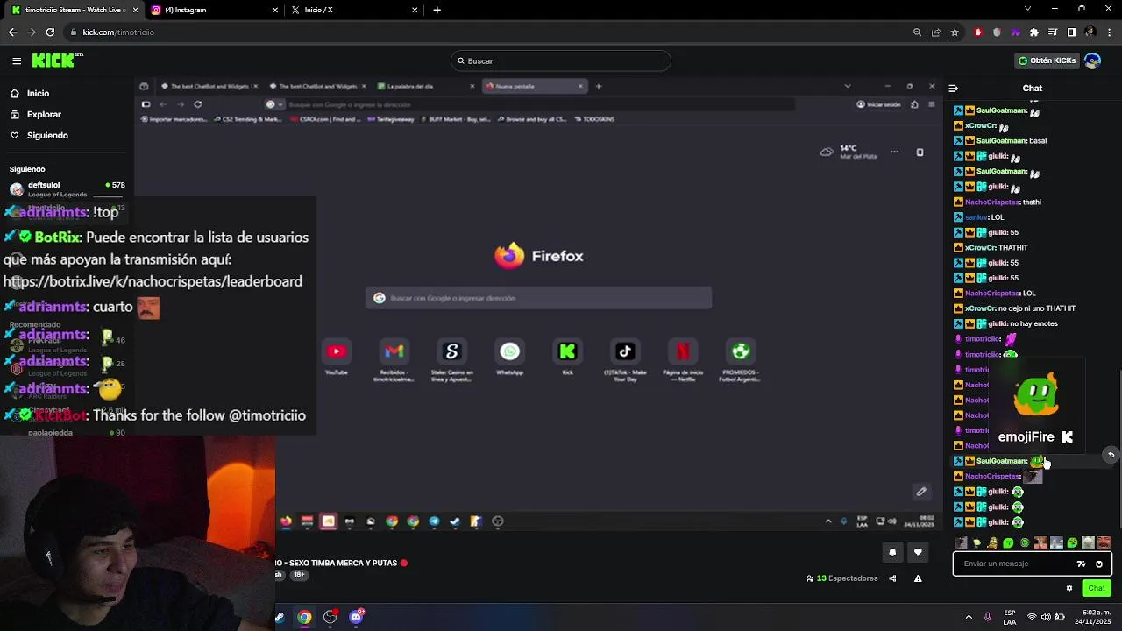The width and height of the screenshot is (1122, 631).
Task: Click the mustache man emote in quick bar
Action: click(1104, 543)
